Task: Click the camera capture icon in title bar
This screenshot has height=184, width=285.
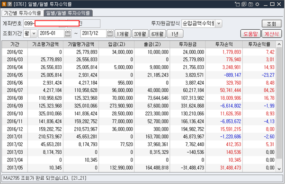Action: click(x=250, y=4)
